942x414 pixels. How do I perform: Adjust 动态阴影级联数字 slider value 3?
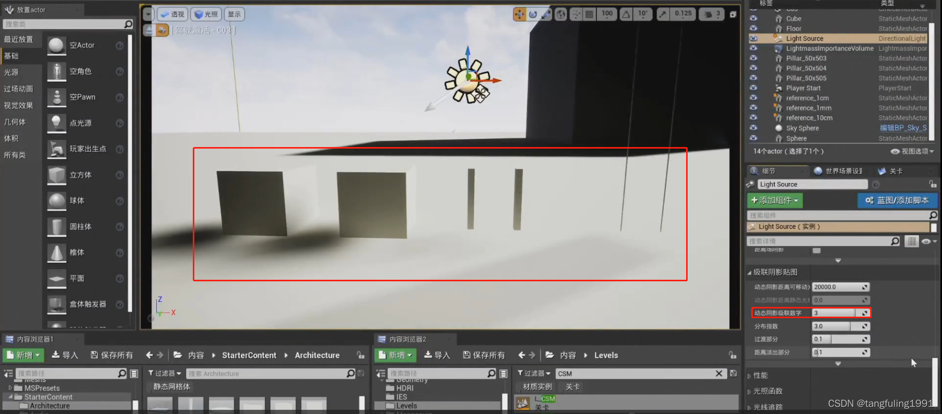pos(840,313)
